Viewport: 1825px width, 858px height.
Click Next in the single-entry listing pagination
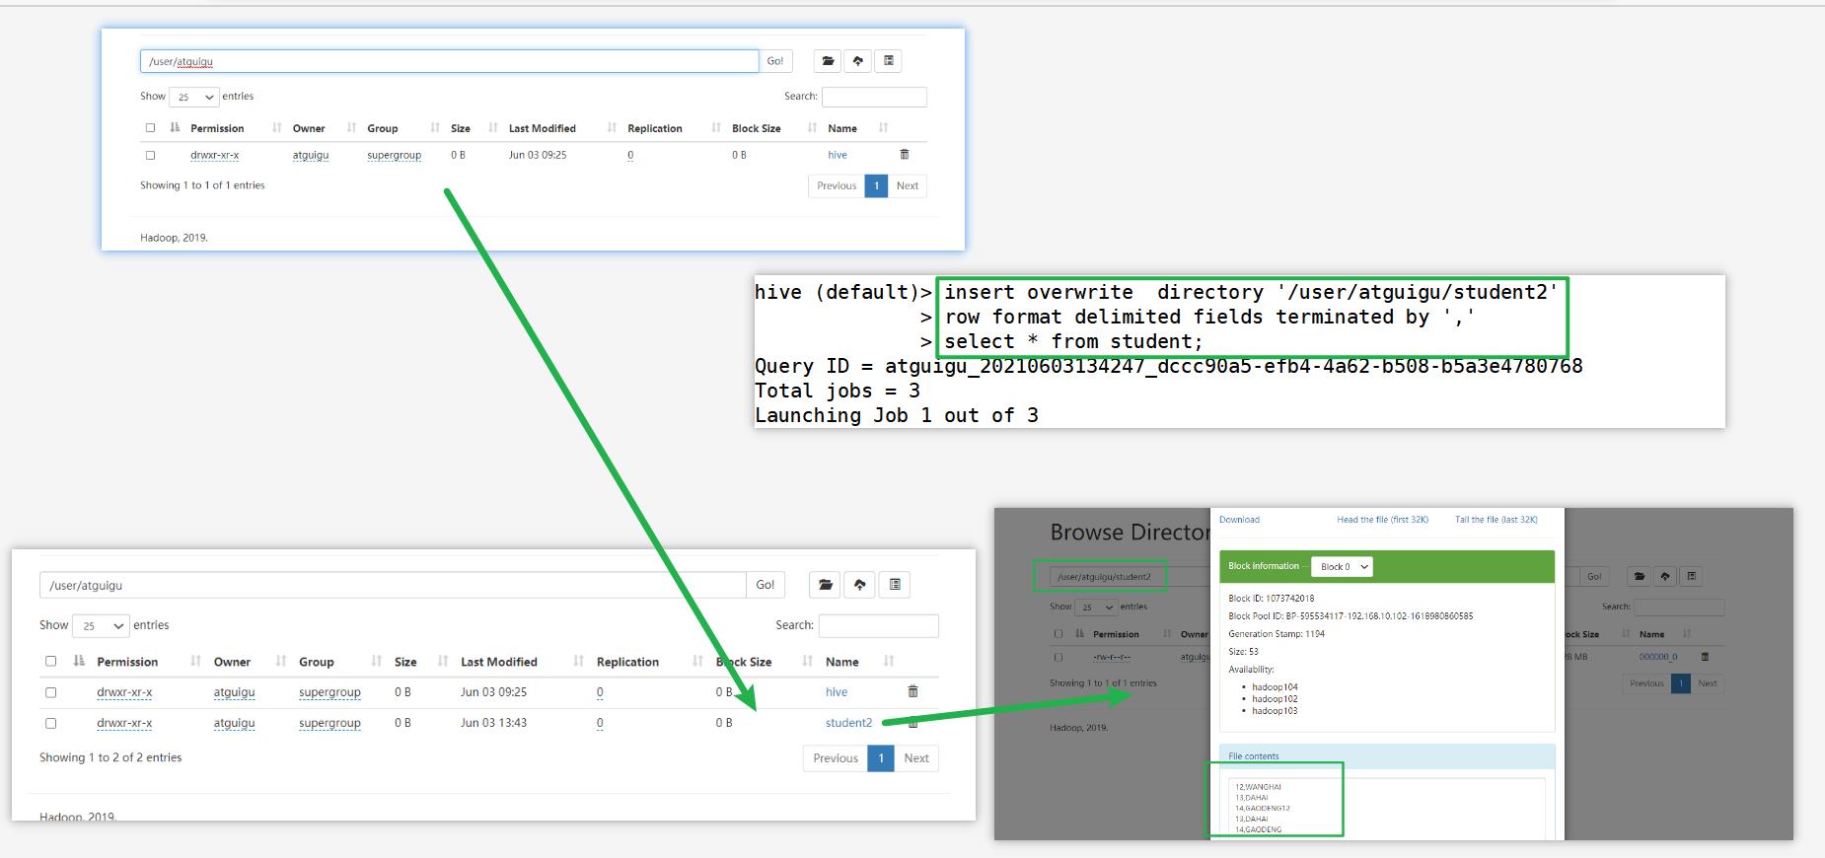tap(908, 185)
